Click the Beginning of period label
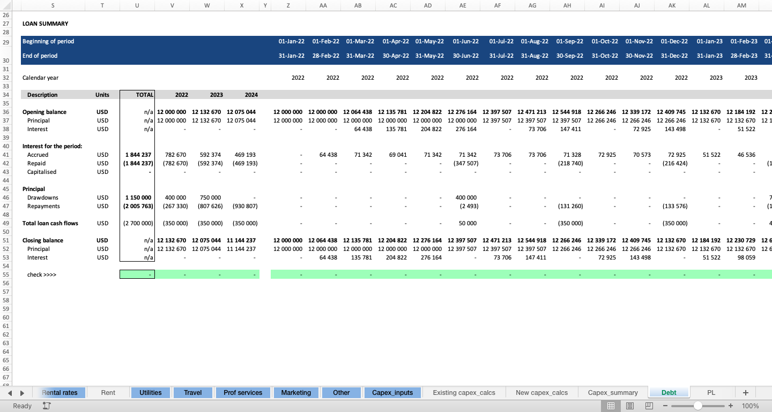Screen dimensions: 772x412 (48, 41)
